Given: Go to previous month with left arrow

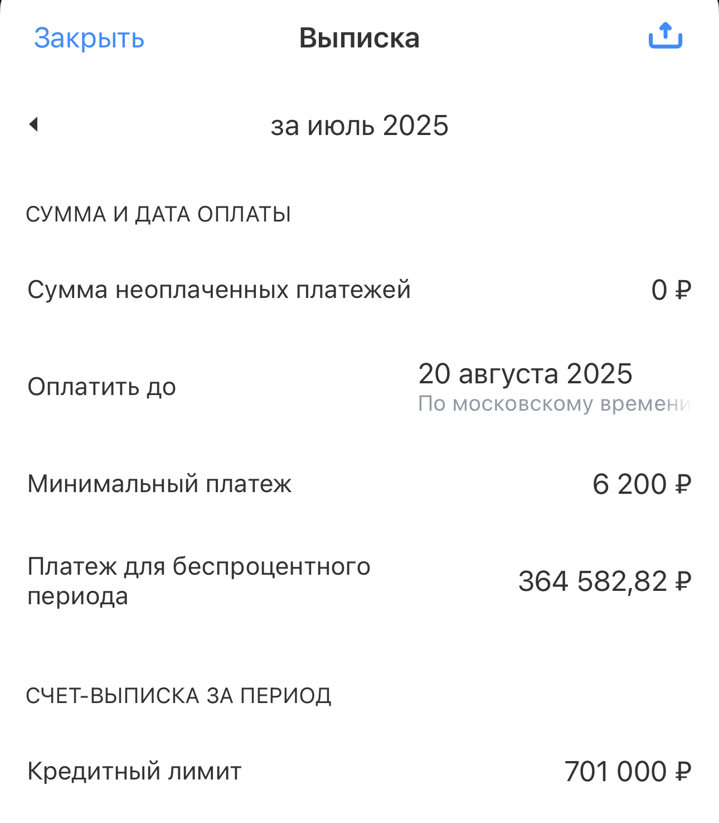Looking at the screenshot, I should (34, 124).
